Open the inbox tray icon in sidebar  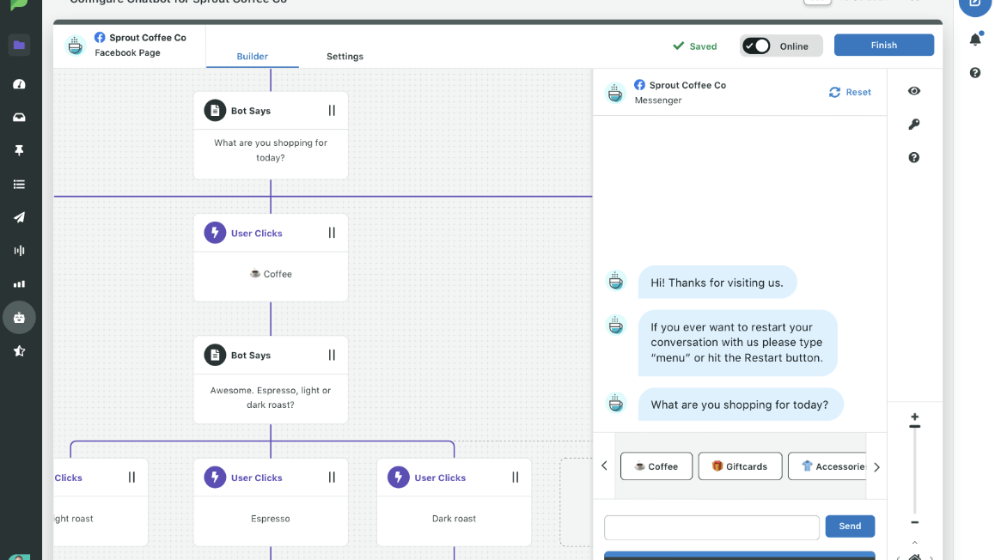coord(19,117)
